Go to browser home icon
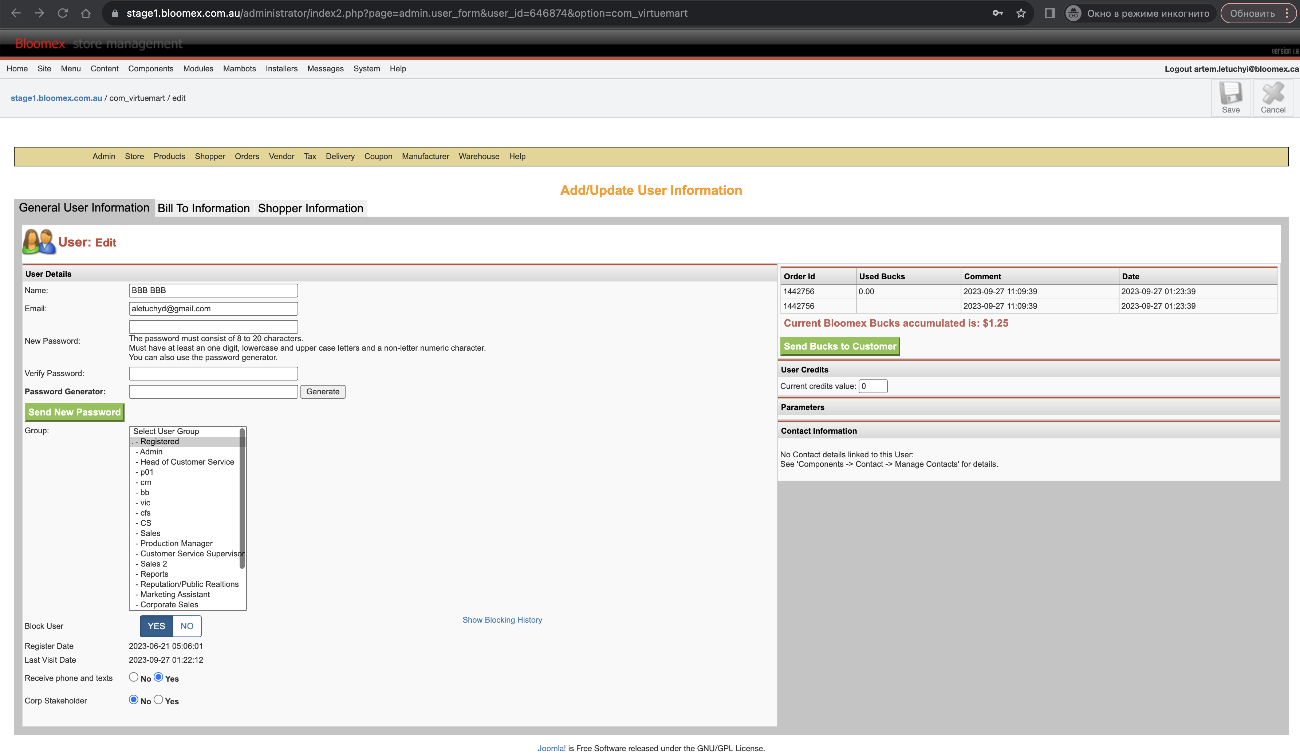 click(86, 13)
